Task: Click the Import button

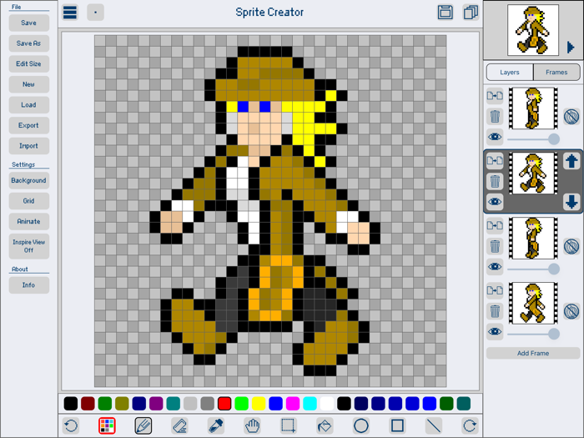Action: point(28,146)
